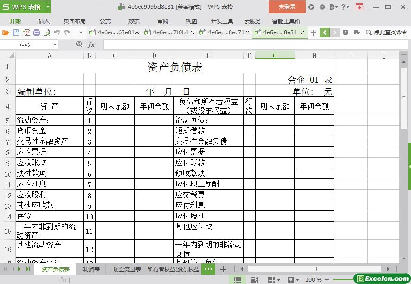Viewport: 411px width, 284px height.
Task: Click the 100 % zoom level
Action: 313,280
